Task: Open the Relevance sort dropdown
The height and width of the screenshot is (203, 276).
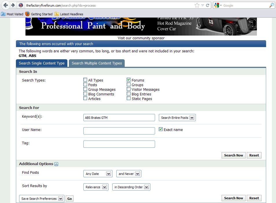Action: point(96,187)
